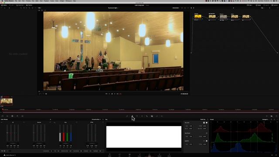Select the grayscale third node
279x157 pixels.
223,17
